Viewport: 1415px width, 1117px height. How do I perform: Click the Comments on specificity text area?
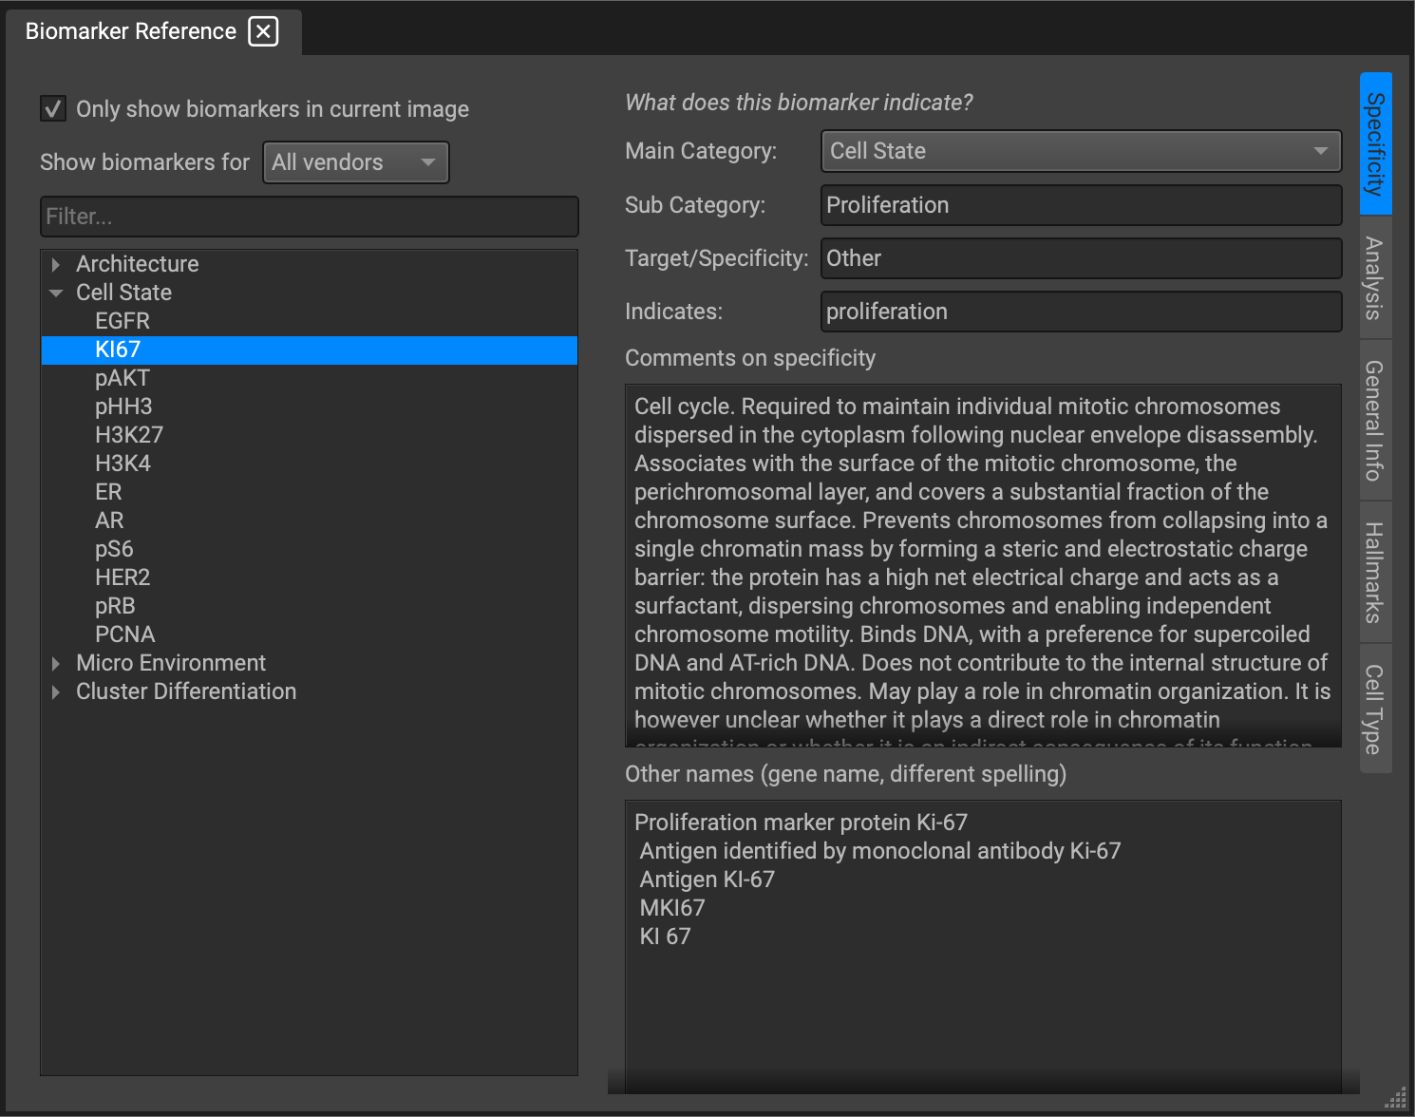pos(983,566)
